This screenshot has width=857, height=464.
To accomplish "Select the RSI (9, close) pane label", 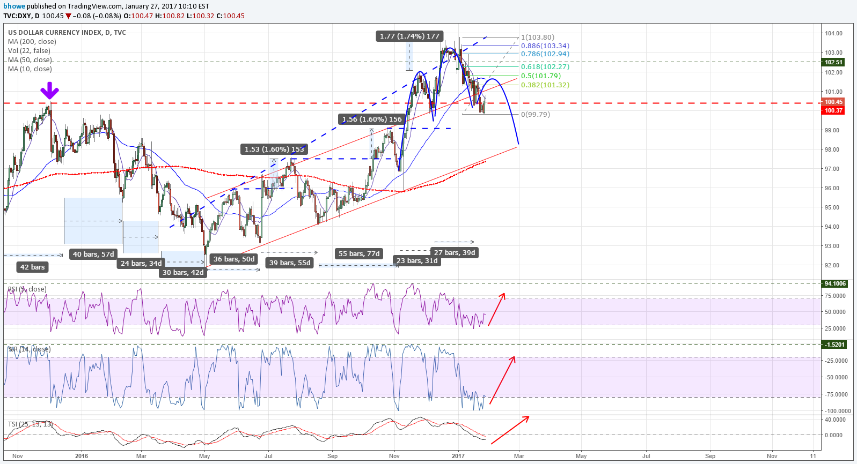I will tap(27, 289).
